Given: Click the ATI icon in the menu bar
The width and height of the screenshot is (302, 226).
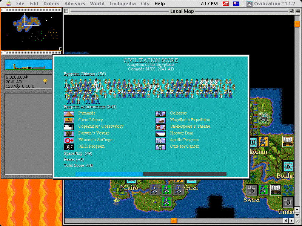Looking at the screenshot, I should pyautogui.click(x=226, y=4).
